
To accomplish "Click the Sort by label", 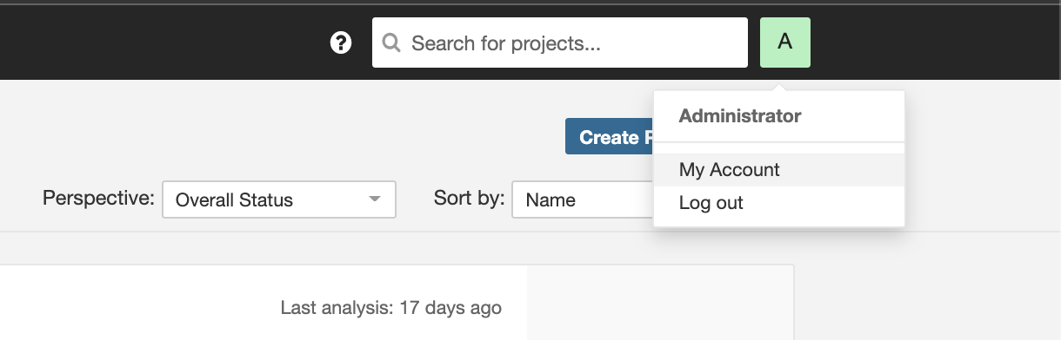I will (469, 198).
